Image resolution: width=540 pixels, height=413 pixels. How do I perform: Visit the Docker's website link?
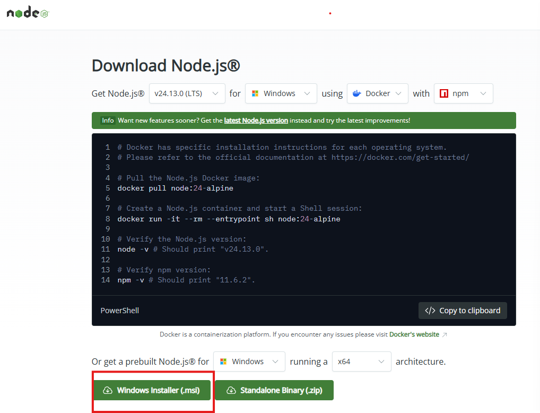tap(414, 334)
